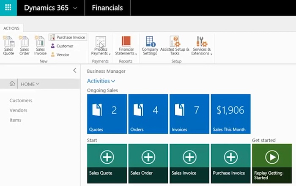Open Customers in navigation pane

pos(21,101)
